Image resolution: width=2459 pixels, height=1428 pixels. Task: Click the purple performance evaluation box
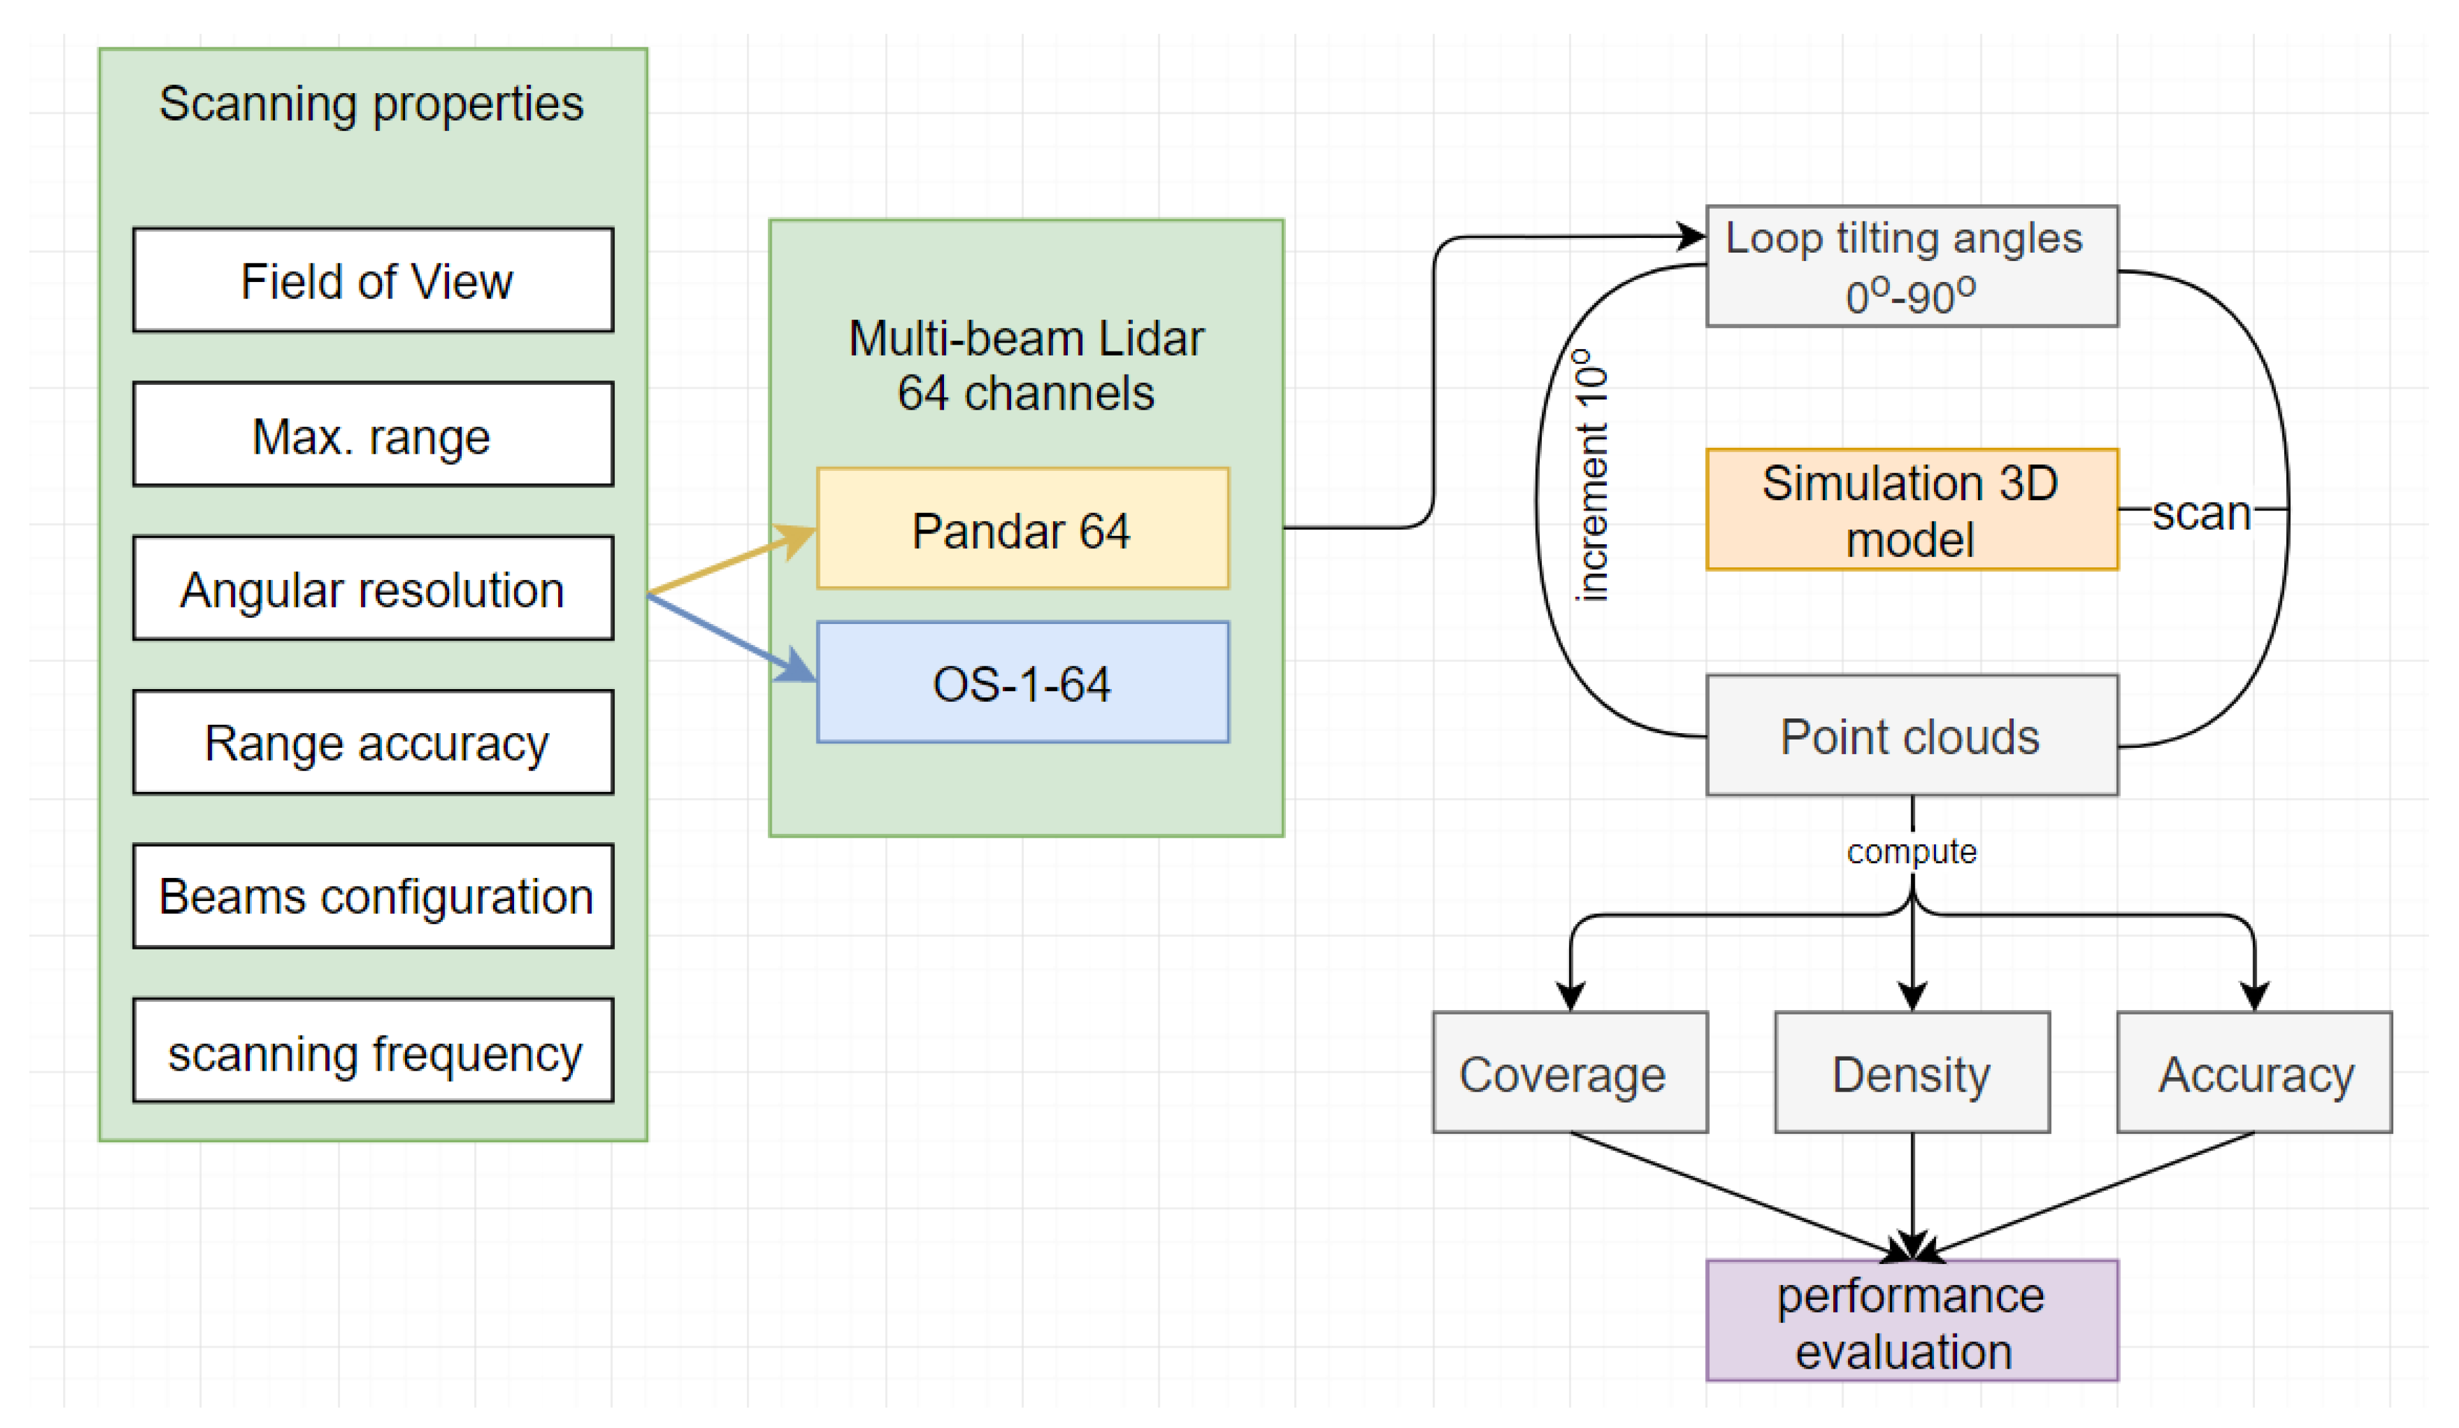coord(1912,1321)
